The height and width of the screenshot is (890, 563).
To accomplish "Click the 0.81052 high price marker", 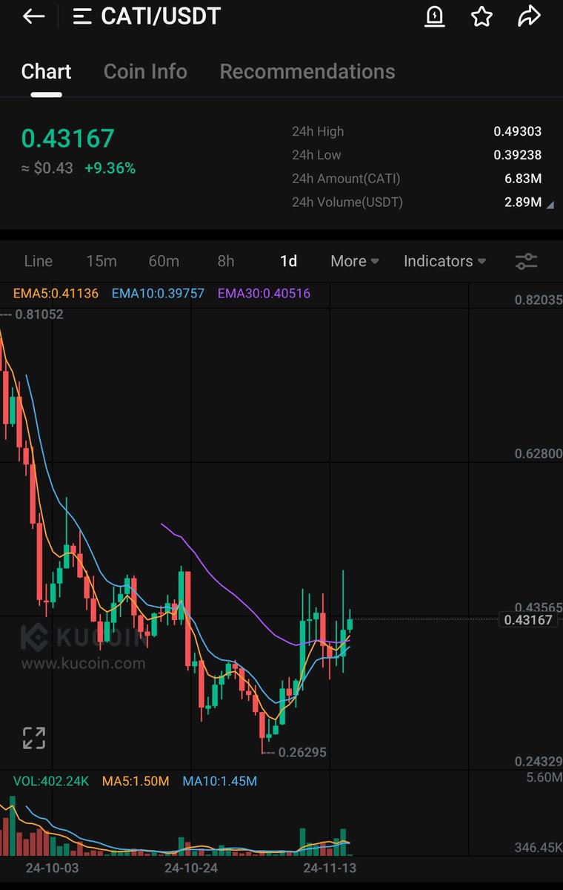I will pyautogui.click(x=39, y=314).
